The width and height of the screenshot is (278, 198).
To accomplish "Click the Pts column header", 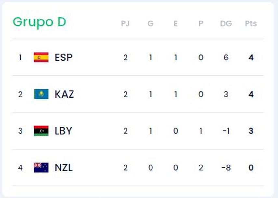I will 251,24.
